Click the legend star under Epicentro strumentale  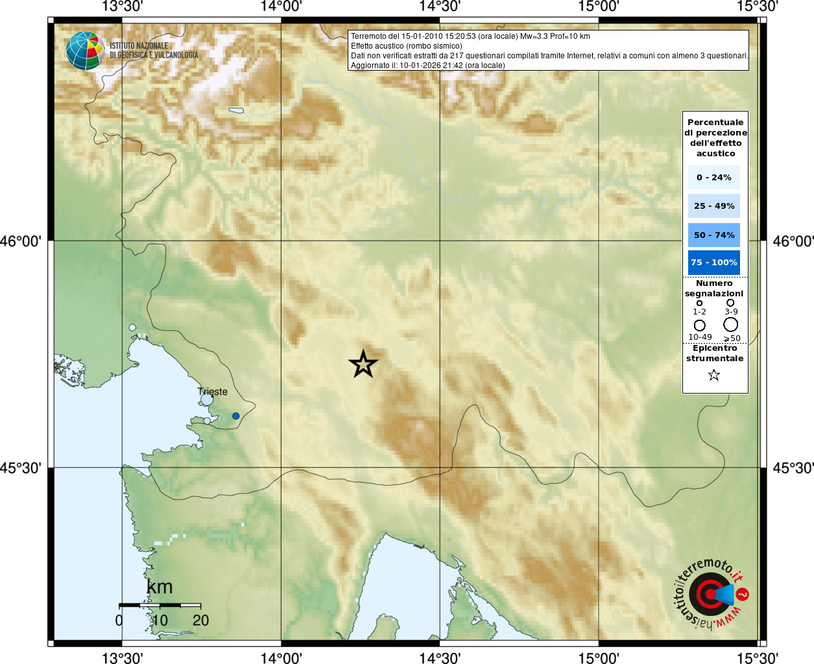pos(714,375)
